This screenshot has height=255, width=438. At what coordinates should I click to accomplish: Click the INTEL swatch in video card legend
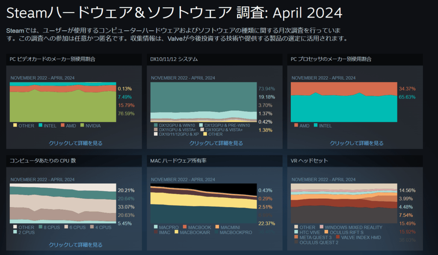click(41, 125)
